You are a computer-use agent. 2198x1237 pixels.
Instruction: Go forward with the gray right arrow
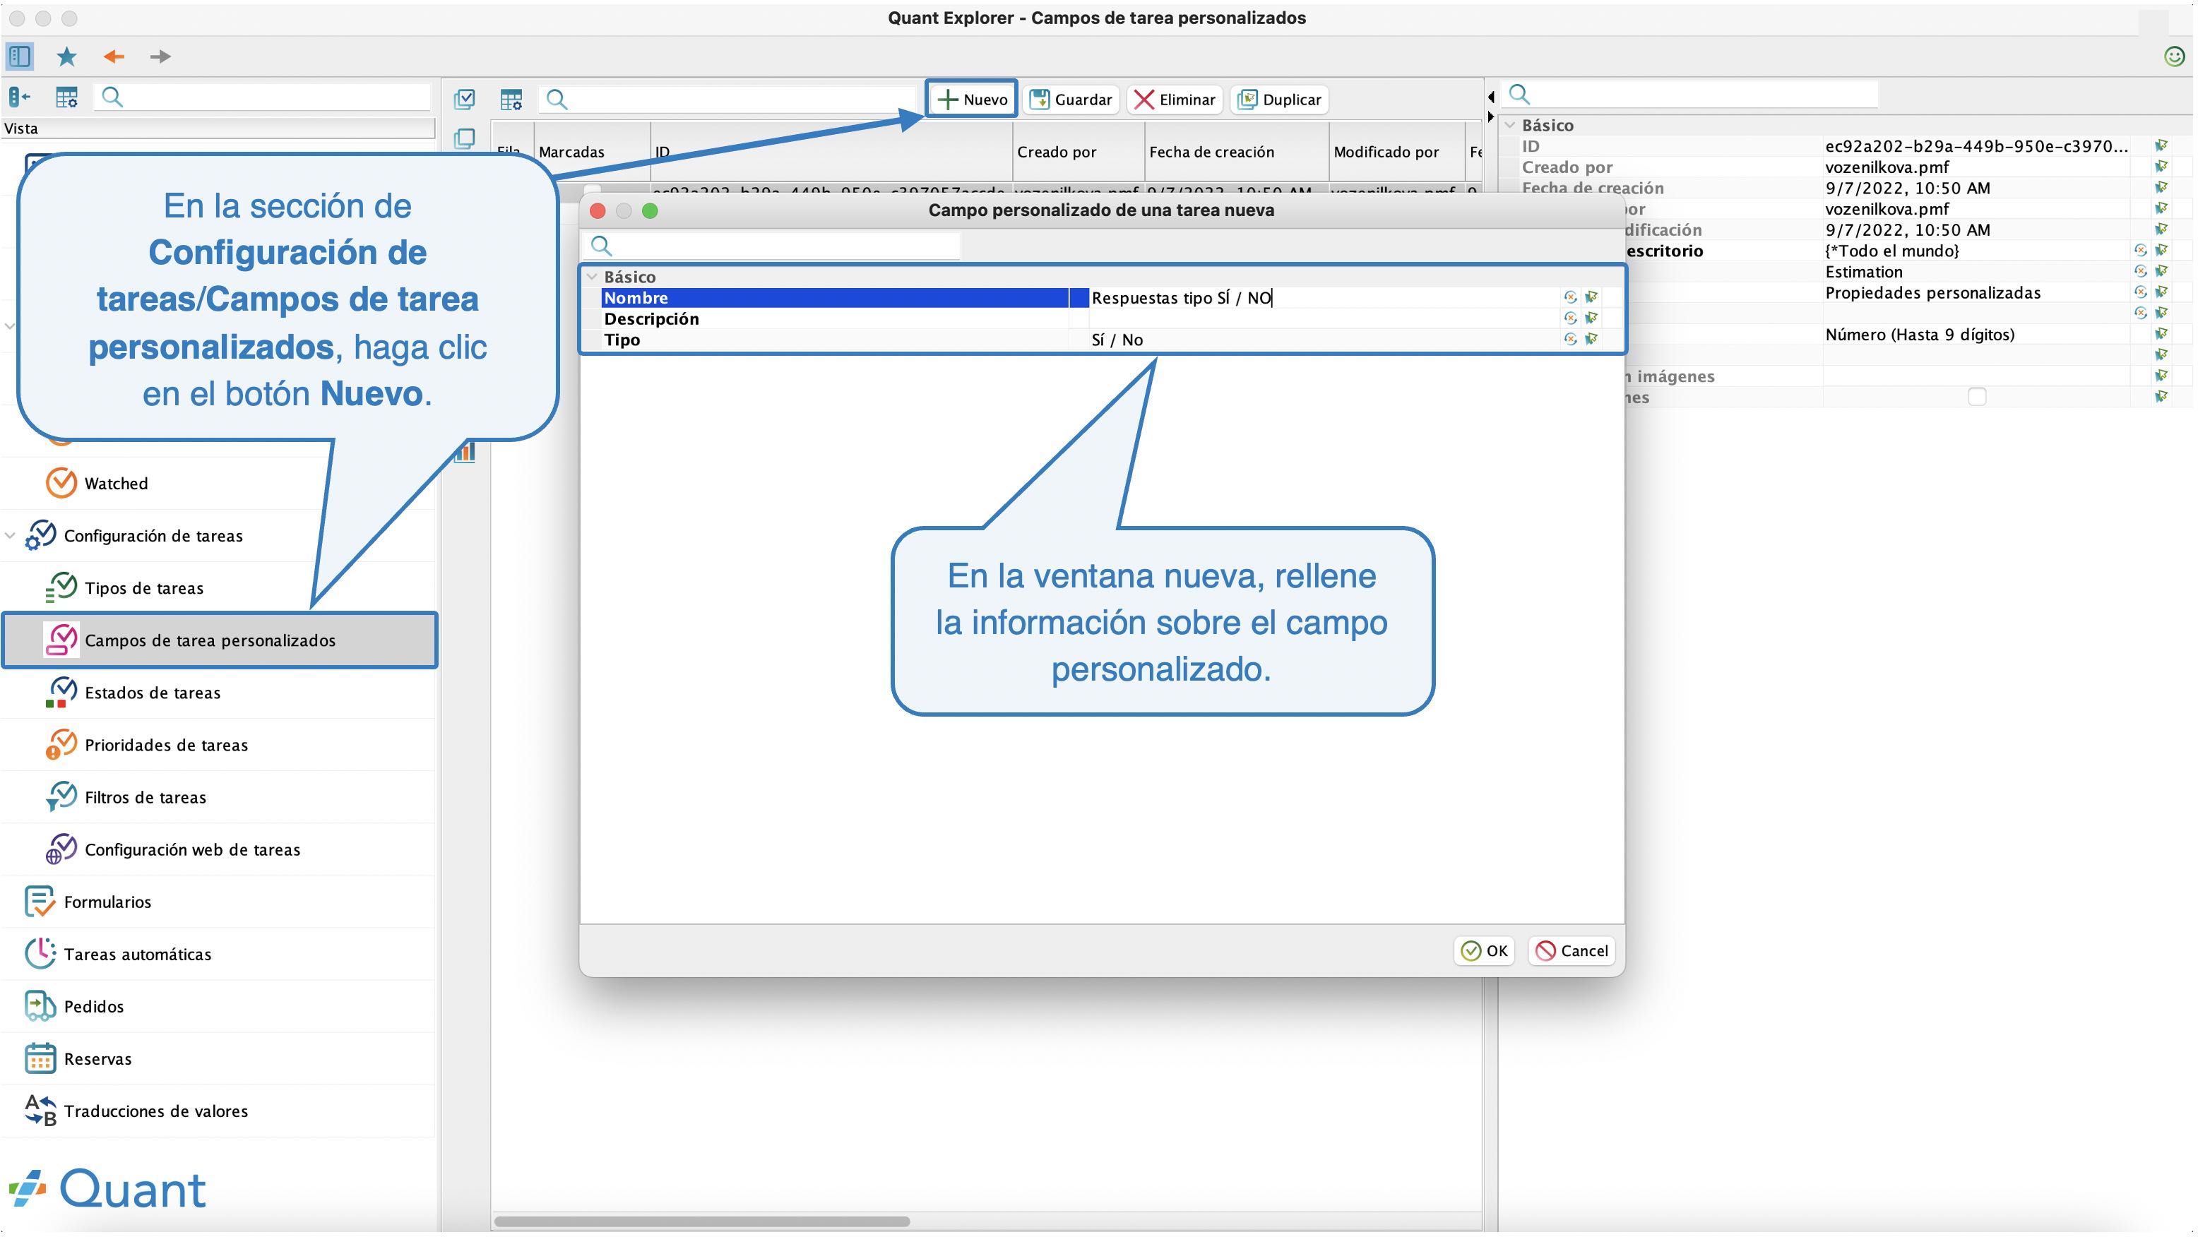pos(160,56)
